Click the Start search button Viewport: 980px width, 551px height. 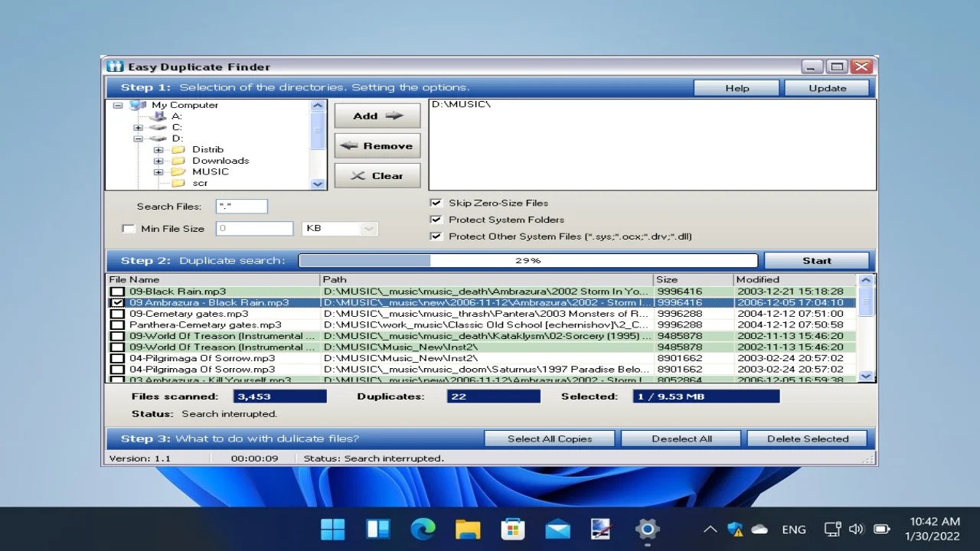pos(817,260)
